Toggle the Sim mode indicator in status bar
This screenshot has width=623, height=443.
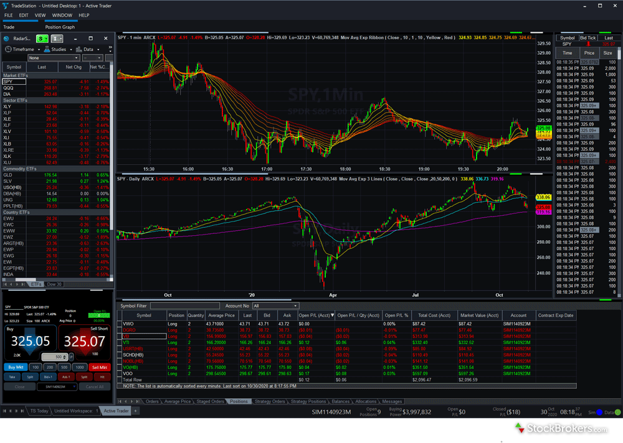(599, 412)
